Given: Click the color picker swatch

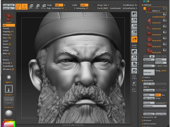Looking at the screenshot, I should click(x=9, y=124).
